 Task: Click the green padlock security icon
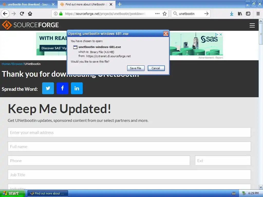61,14
